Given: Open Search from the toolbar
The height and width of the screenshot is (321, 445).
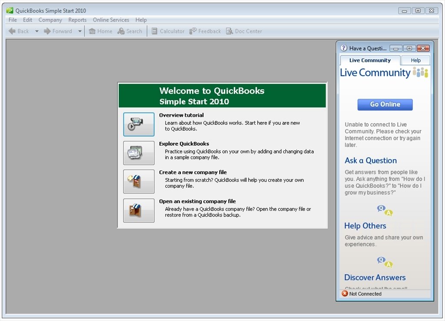Looking at the screenshot, I should (x=121, y=31).
